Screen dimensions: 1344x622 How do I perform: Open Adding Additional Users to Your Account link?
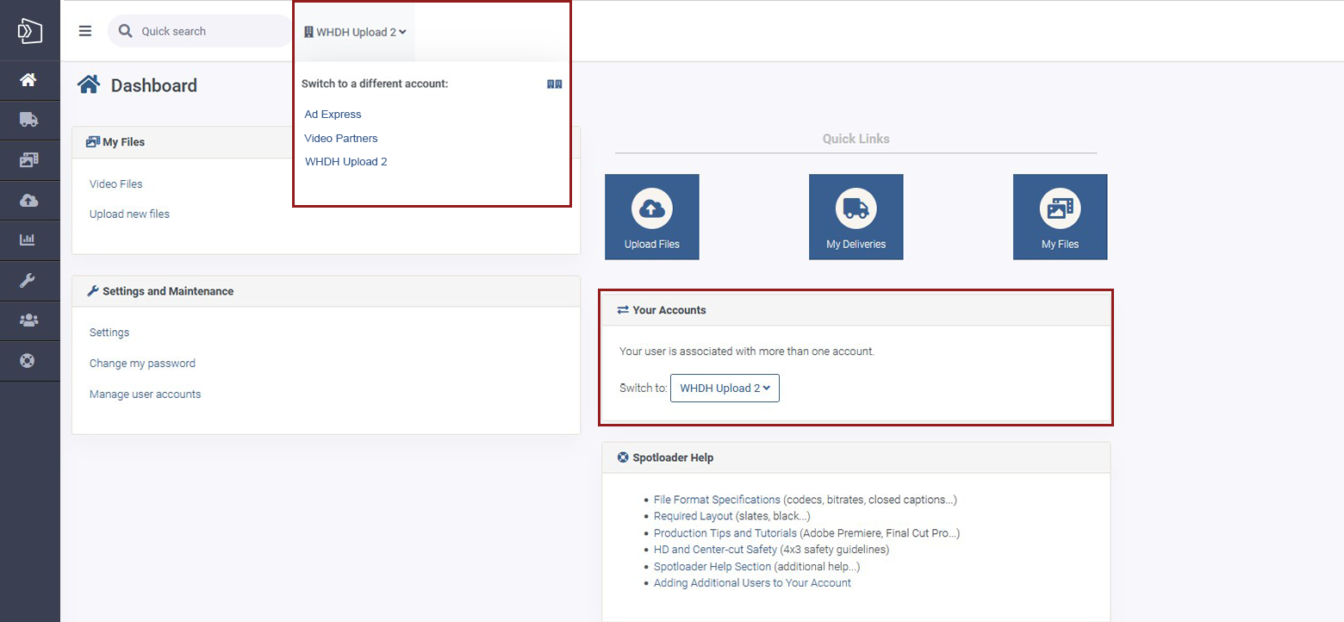(x=752, y=583)
